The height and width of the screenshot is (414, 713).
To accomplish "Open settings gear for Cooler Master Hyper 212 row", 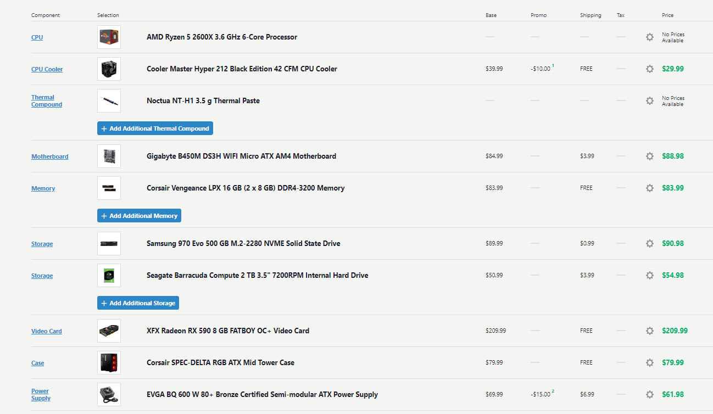I will tap(650, 69).
